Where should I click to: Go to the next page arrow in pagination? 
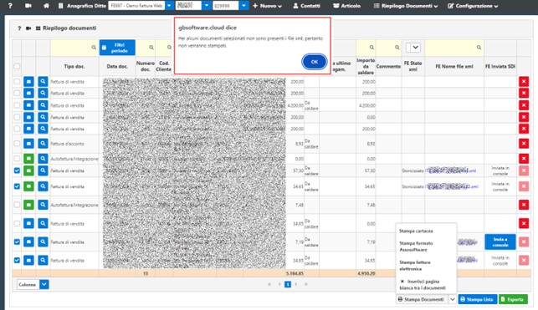296,284
